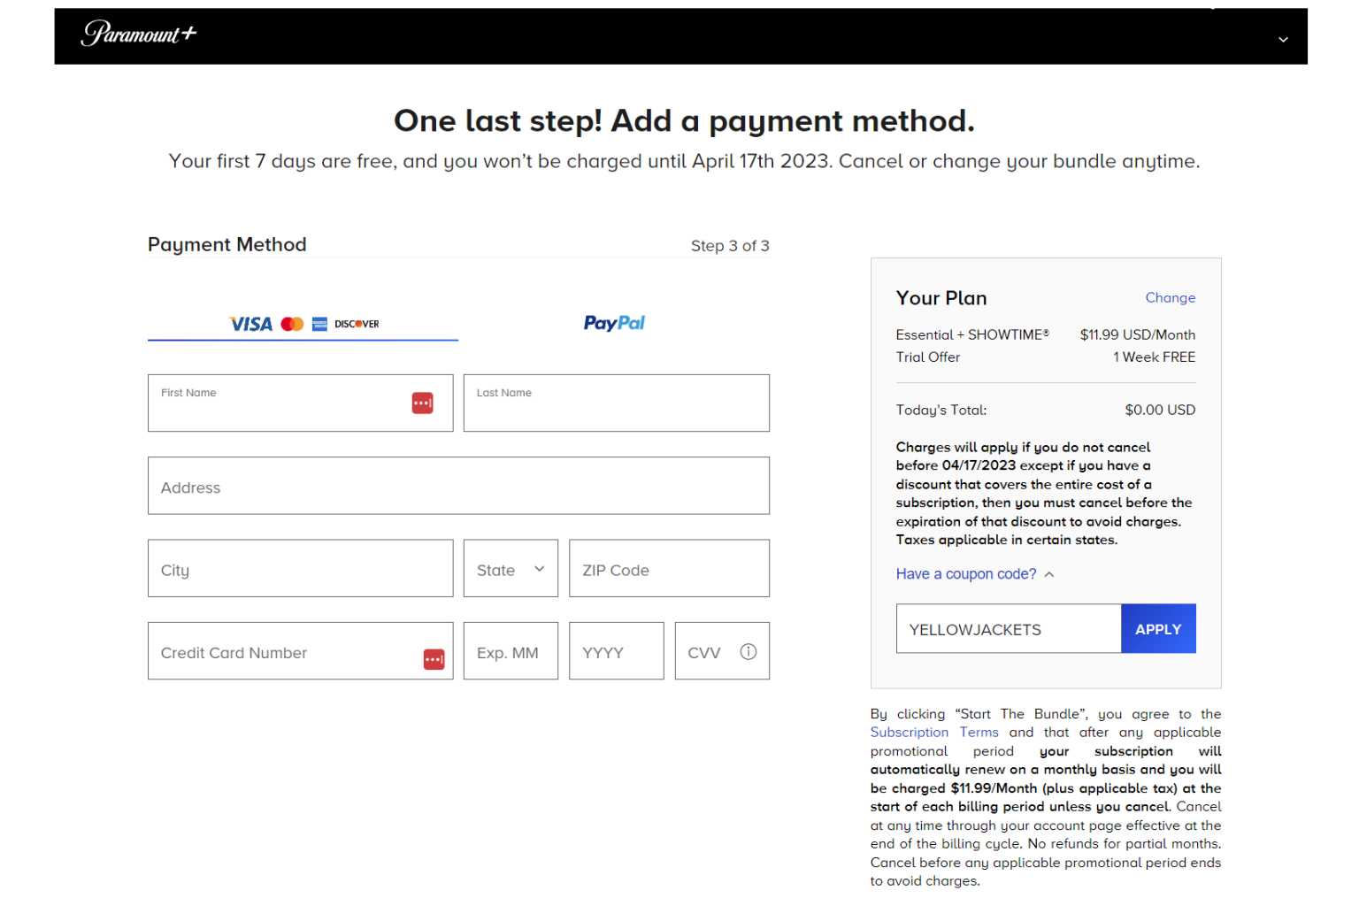Click the ZIP Code field
This screenshot has width=1359, height=906.
[669, 569]
